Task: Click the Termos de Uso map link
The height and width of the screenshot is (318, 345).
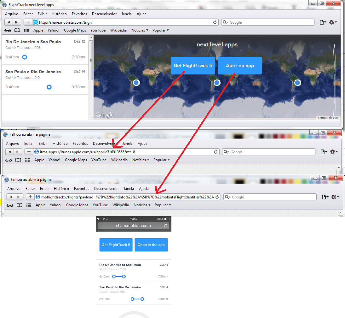Action: 328,118
